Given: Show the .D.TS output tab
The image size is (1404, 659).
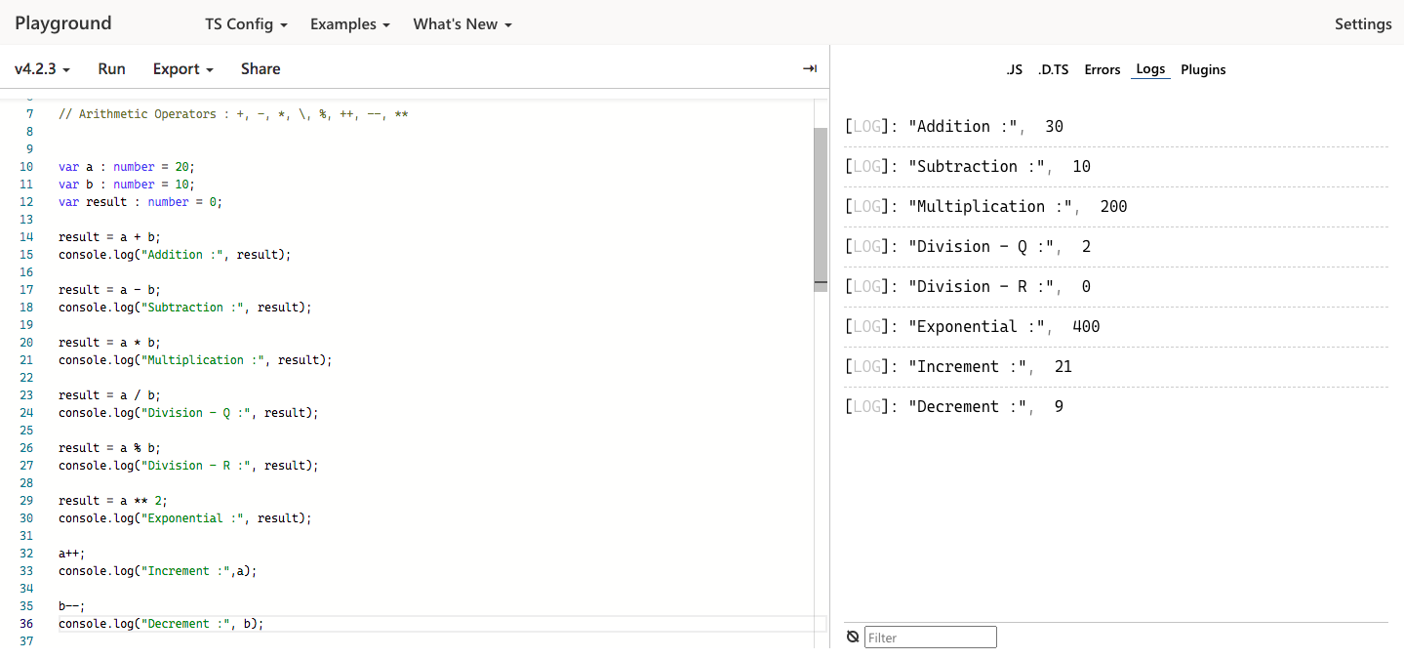Looking at the screenshot, I should (1053, 70).
